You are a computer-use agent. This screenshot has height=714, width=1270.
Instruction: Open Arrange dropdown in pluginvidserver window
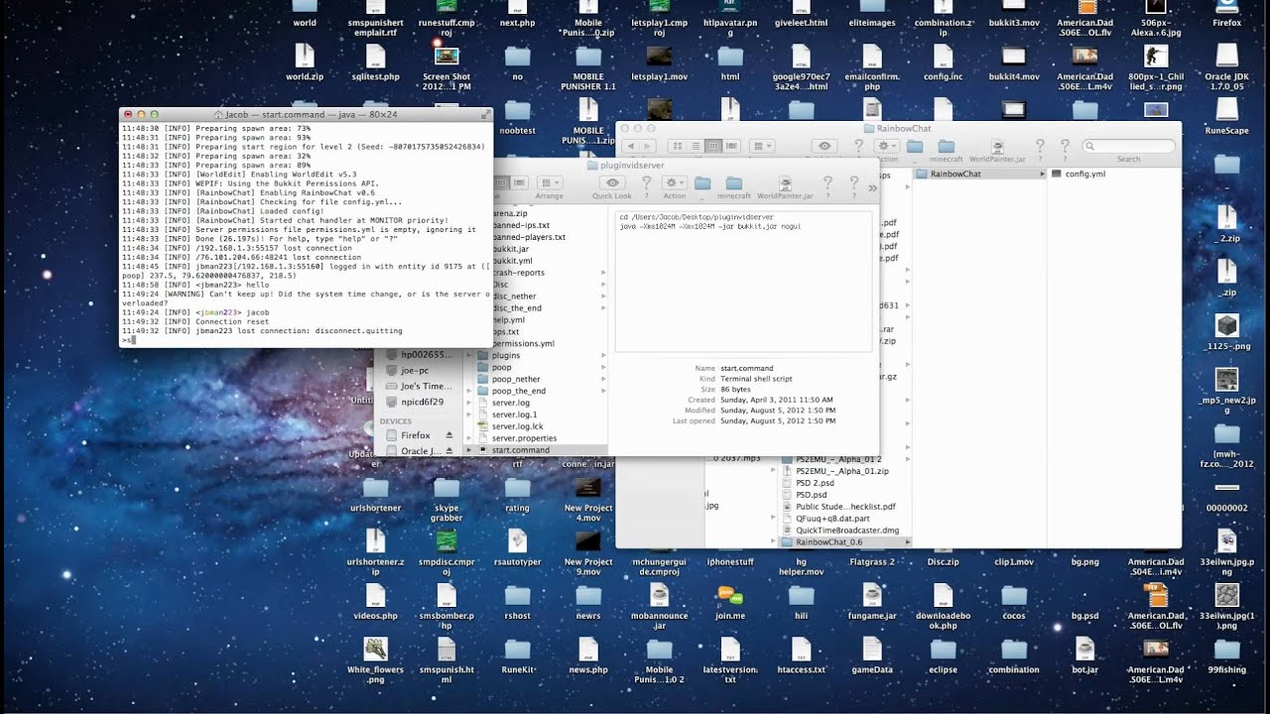pos(549,182)
